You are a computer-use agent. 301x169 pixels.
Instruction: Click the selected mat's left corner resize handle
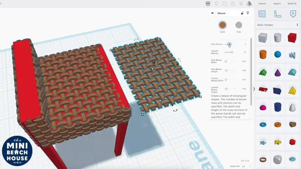tap(111, 50)
